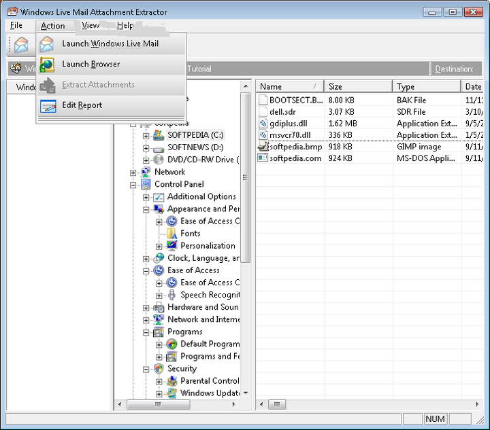Click the Tutorial label on gray bar
The width and height of the screenshot is (490, 430).
coord(199,69)
